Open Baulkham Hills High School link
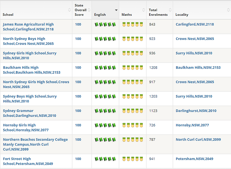This screenshot has height=169, width=231. [32, 70]
